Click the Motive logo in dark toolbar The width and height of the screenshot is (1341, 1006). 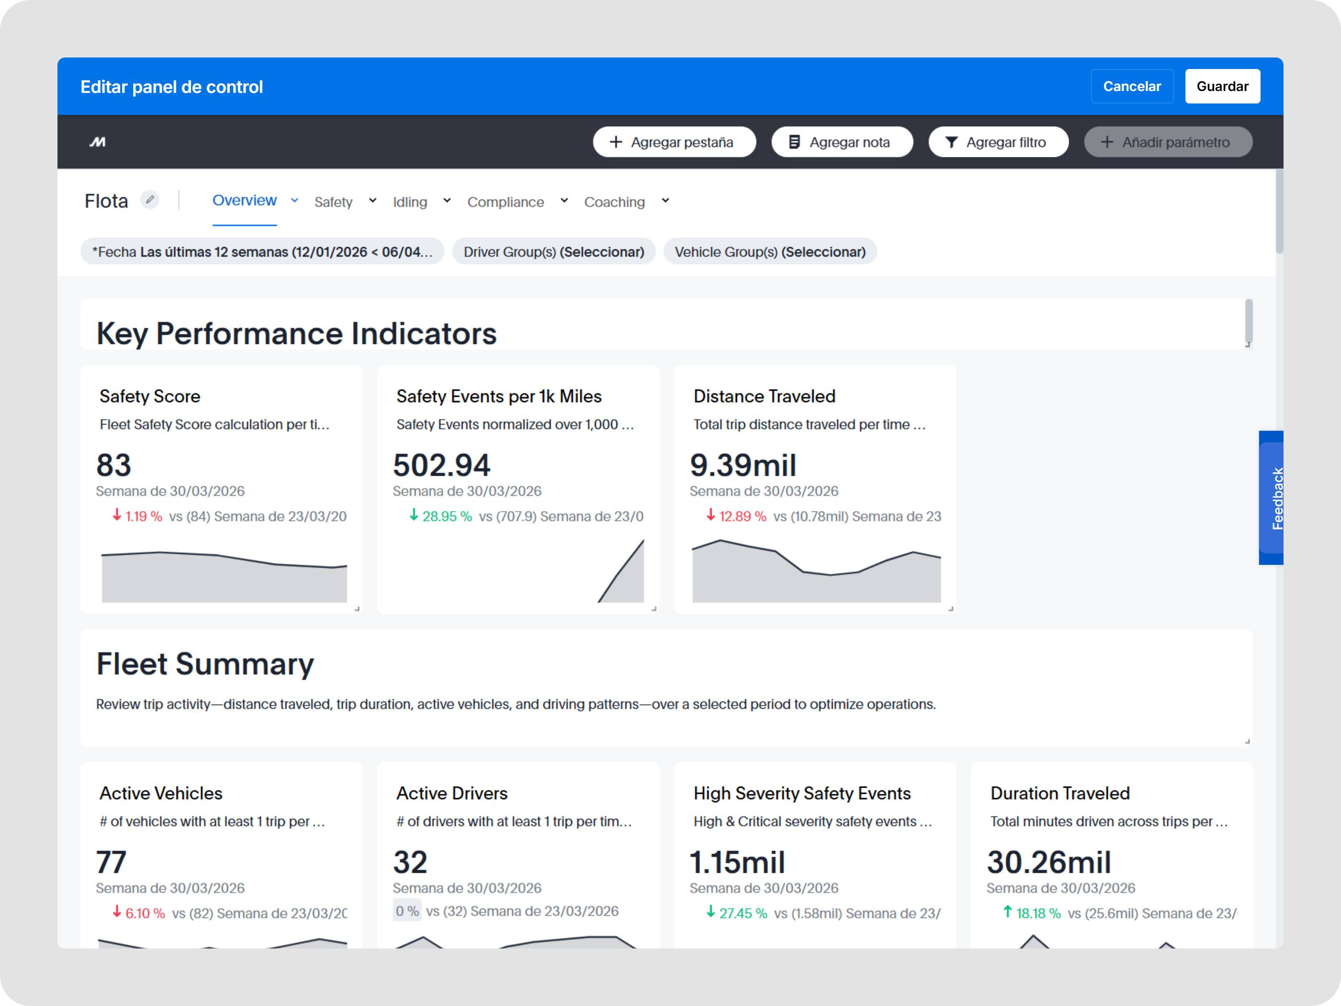point(98,142)
